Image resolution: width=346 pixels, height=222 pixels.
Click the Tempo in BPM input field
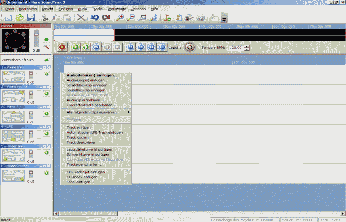click(x=236, y=48)
